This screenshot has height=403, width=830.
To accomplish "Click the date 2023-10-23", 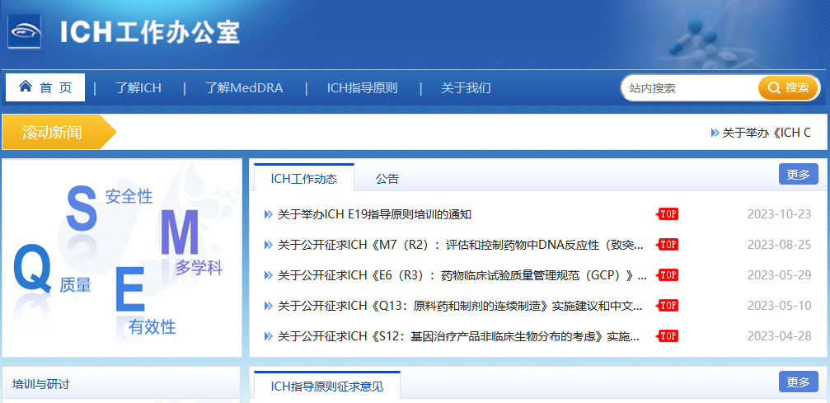I will click(x=779, y=214).
